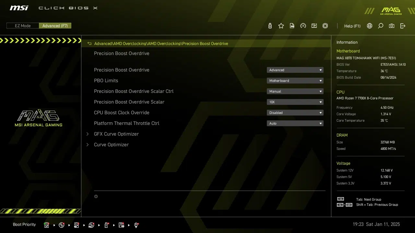Open Platform Thermal Throttle Ctrl dropdown
The height and width of the screenshot is (233, 415).
coord(295,123)
